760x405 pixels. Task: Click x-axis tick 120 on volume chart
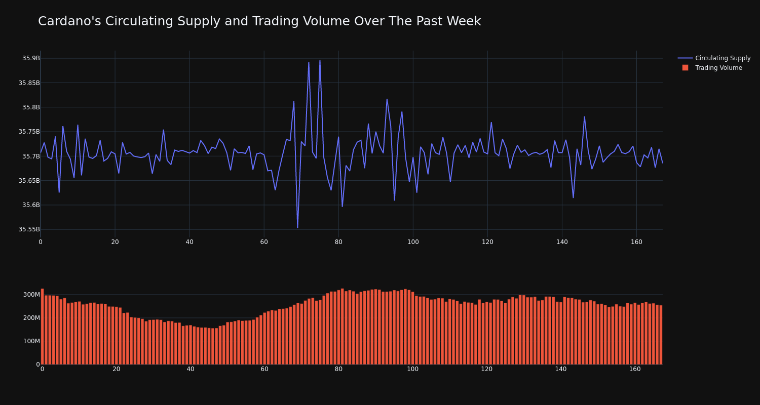487,369
